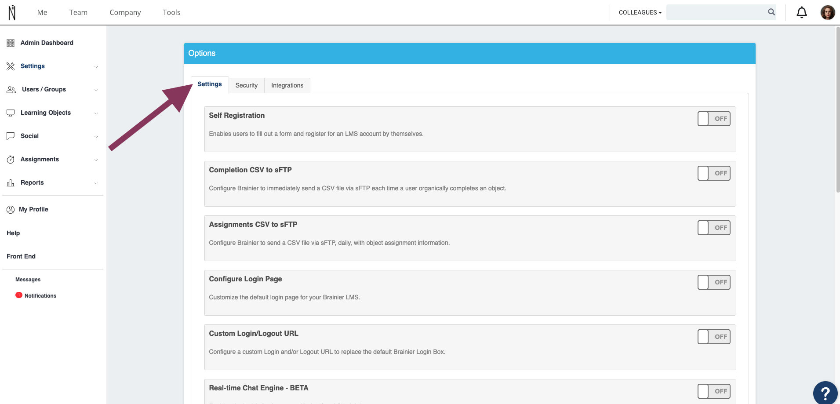Toggle Custom Login/Logout URL switch
Viewport: 840px width, 404px height.
714,337
